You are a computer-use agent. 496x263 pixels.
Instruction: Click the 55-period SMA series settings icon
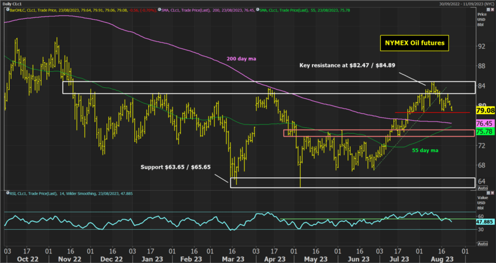pyautogui.click(x=258, y=10)
